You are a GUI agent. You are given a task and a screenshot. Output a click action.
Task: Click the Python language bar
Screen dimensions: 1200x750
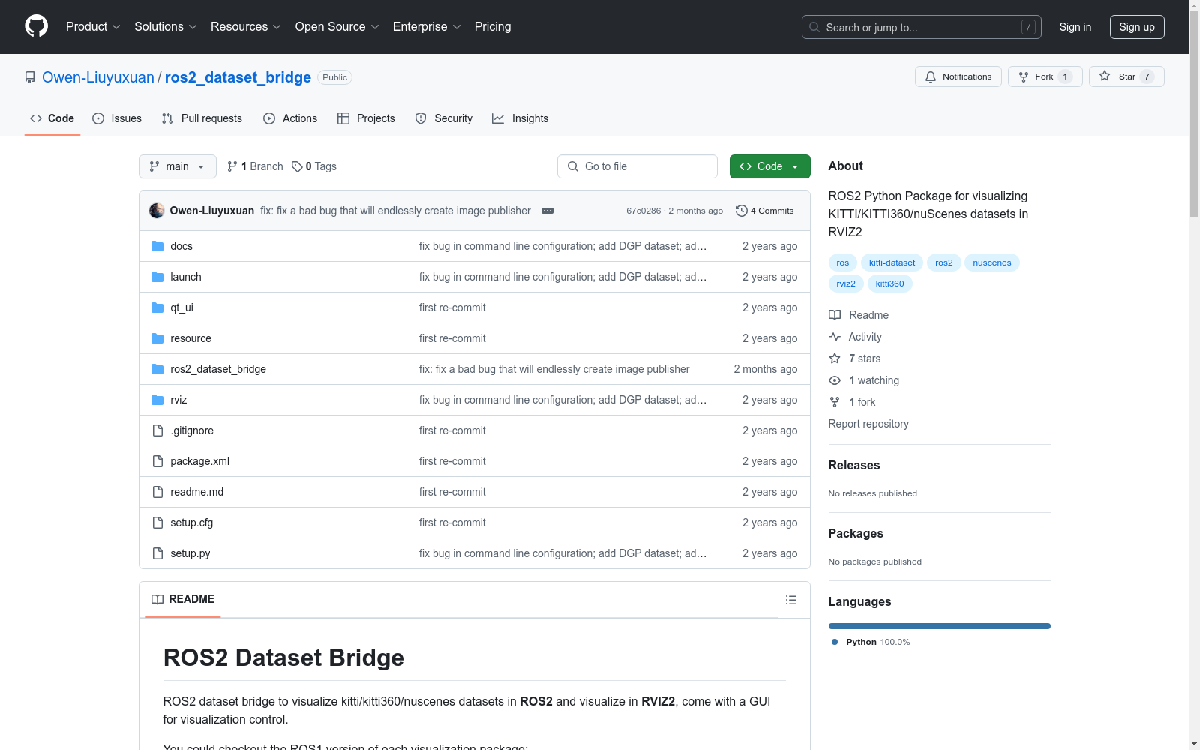pos(940,626)
